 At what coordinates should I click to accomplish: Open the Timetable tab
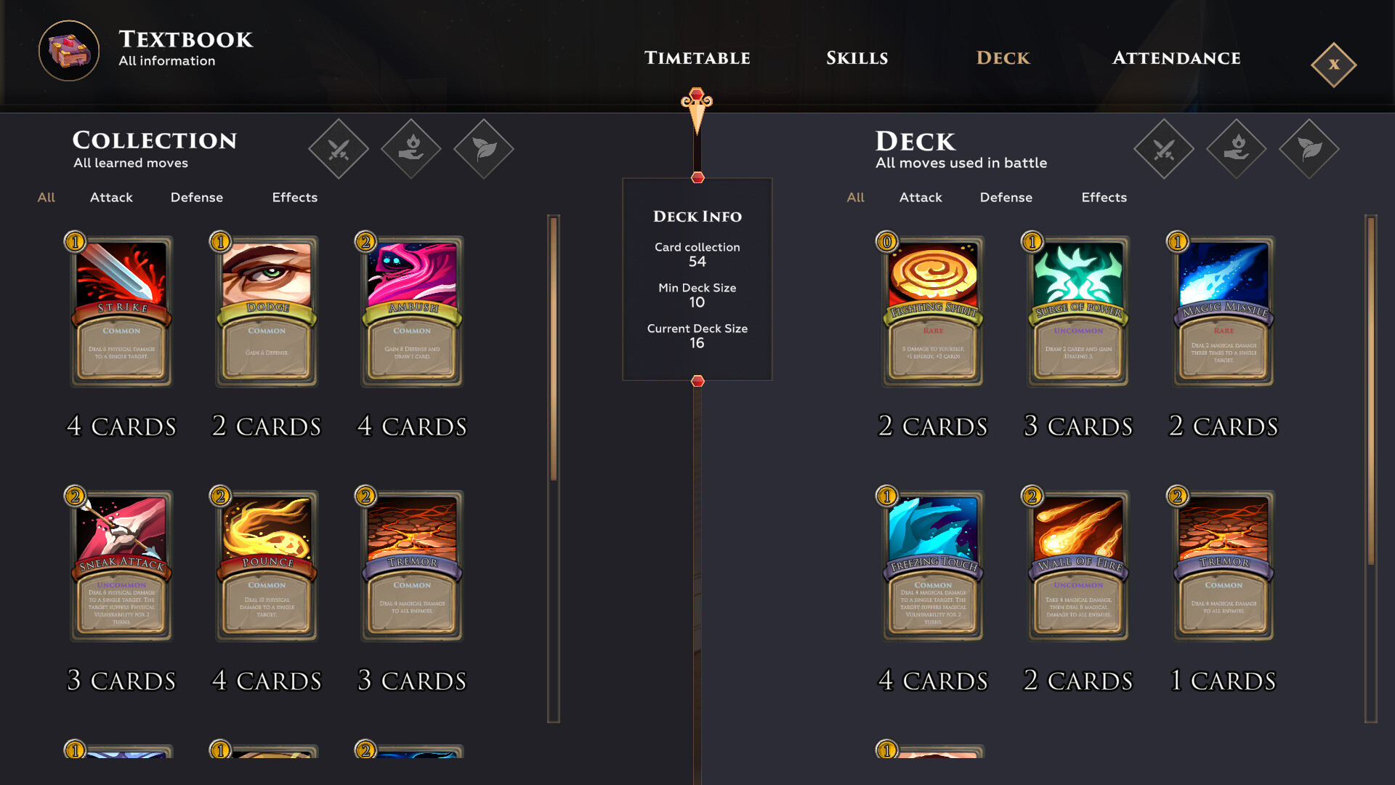pyautogui.click(x=697, y=58)
